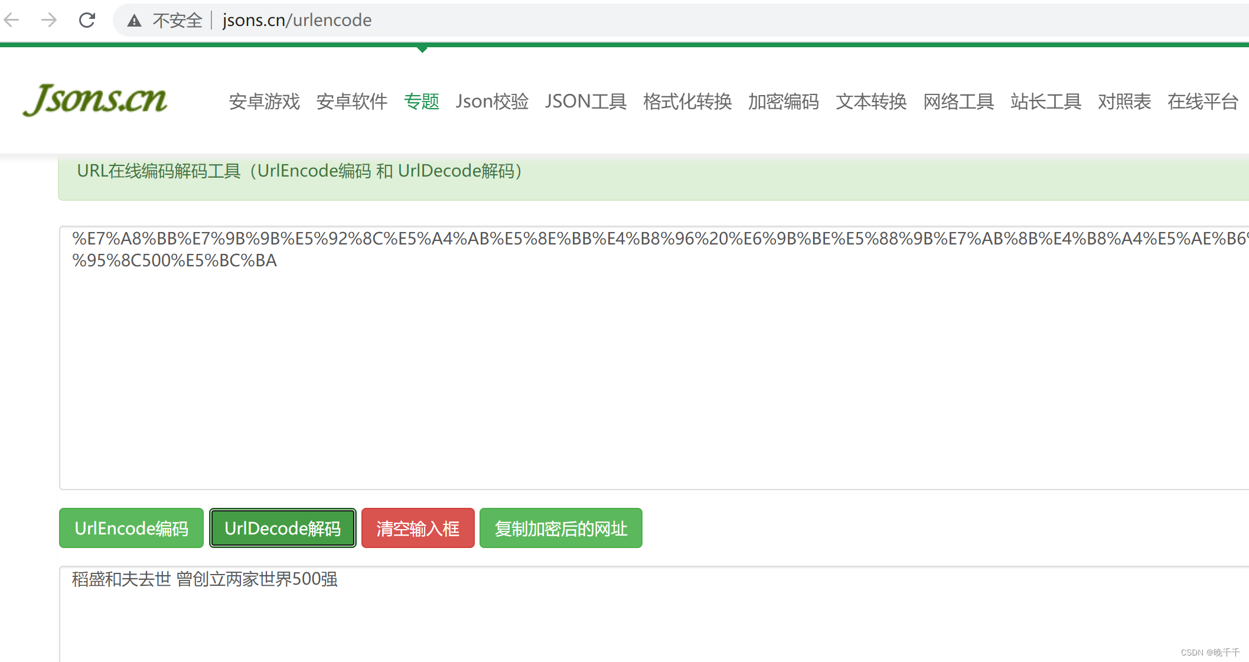Click into the decoded result output box
The width and height of the screenshot is (1249, 662).
coord(654,614)
